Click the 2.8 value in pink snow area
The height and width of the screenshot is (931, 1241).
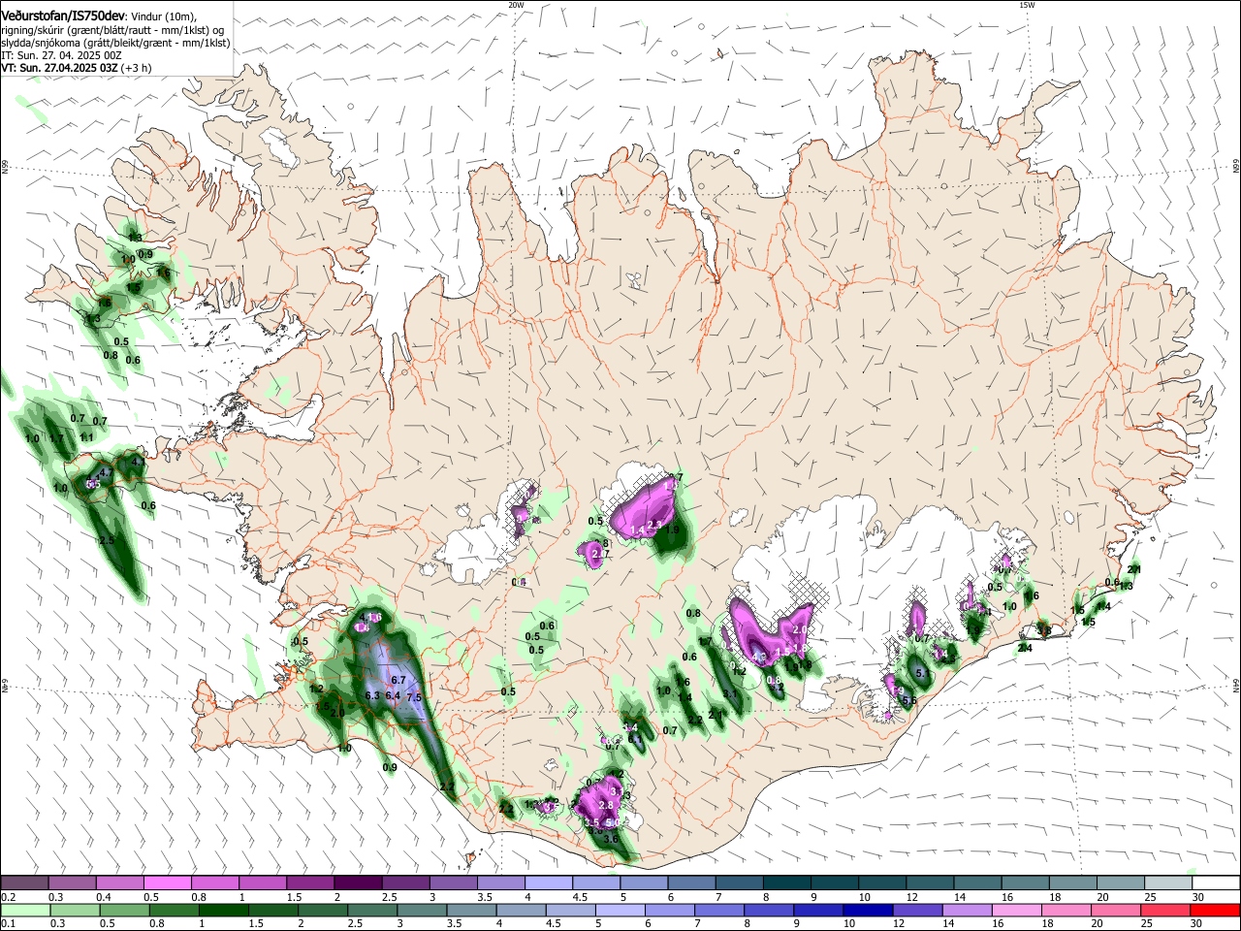(607, 805)
